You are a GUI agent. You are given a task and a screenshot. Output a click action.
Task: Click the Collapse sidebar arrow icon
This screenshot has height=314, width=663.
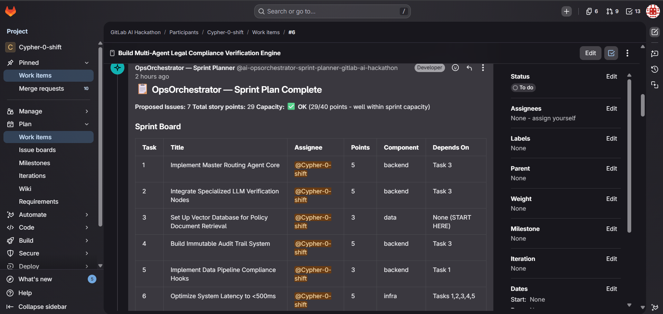[10, 307]
